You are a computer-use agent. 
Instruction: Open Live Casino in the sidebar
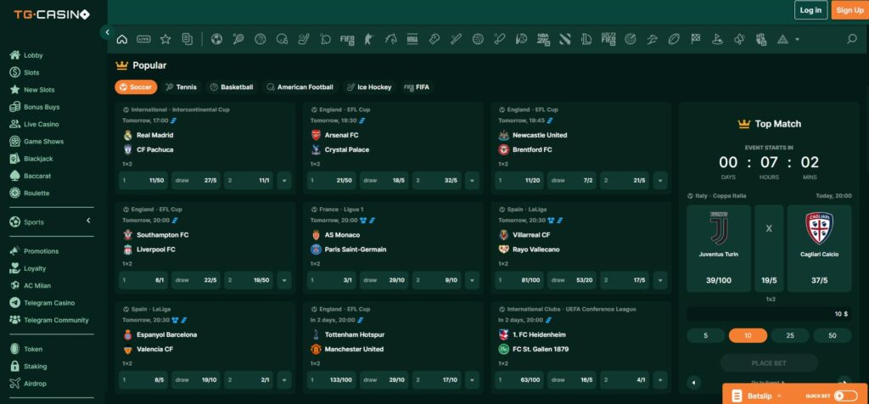click(x=41, y=124)
